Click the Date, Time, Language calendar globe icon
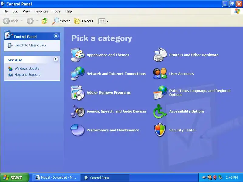Screen dimensions: 243x182 point(160,93)
